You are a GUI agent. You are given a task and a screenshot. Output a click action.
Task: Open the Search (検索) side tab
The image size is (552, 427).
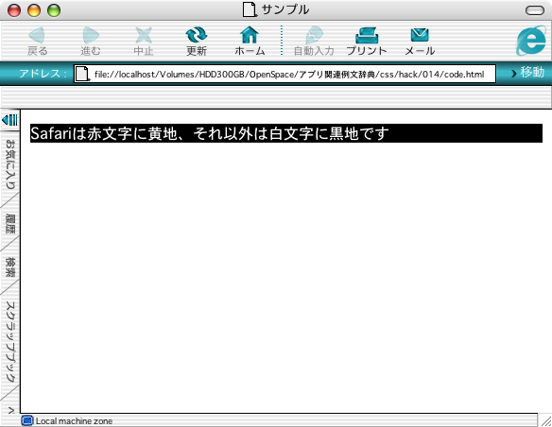(10, 267)
